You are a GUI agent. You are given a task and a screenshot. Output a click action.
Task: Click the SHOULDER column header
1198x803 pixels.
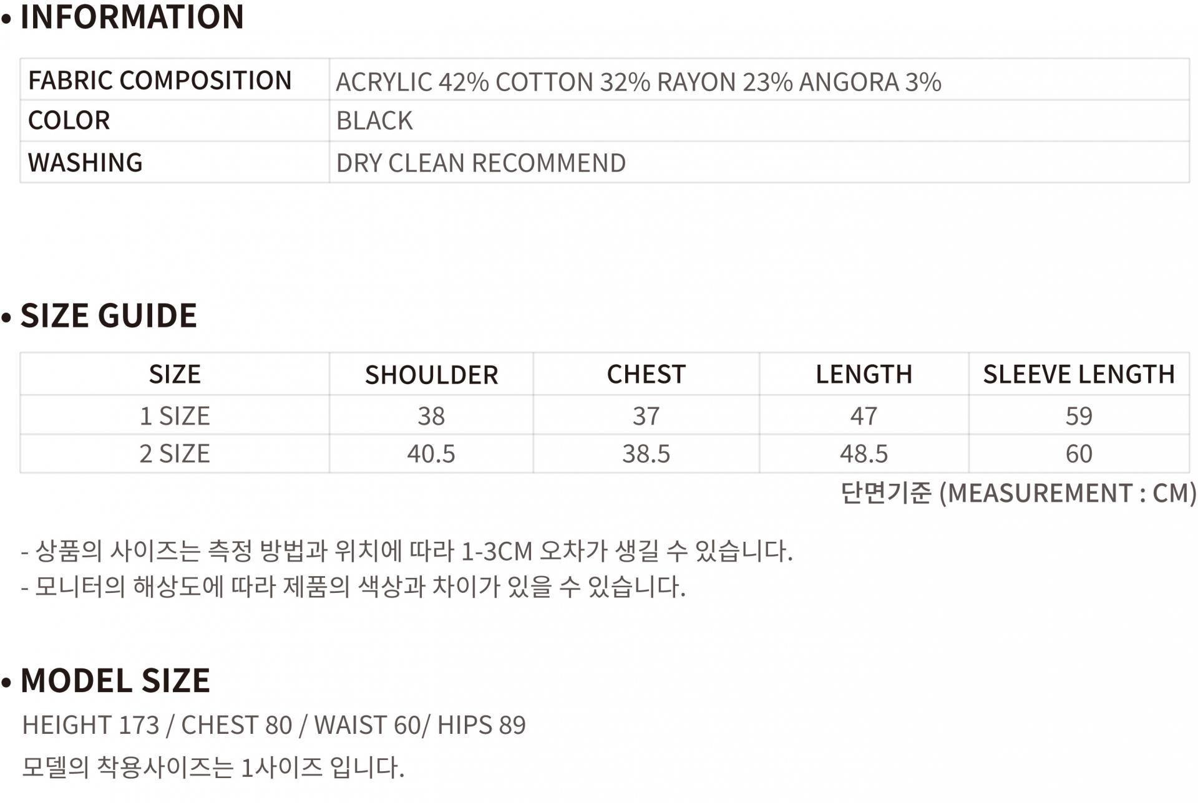point(431,375)
